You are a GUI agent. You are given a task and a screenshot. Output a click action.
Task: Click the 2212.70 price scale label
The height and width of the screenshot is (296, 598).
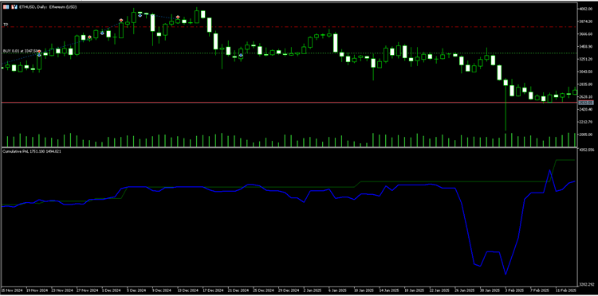click(x=585, y=122)
